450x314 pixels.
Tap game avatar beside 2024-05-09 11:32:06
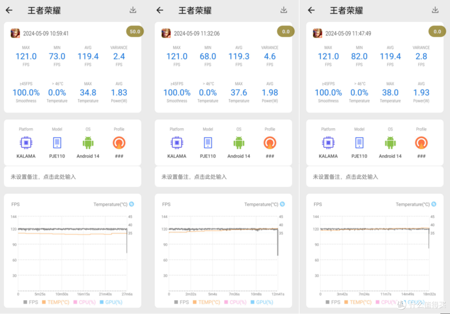pyautogui.click(x=166, y=33)
